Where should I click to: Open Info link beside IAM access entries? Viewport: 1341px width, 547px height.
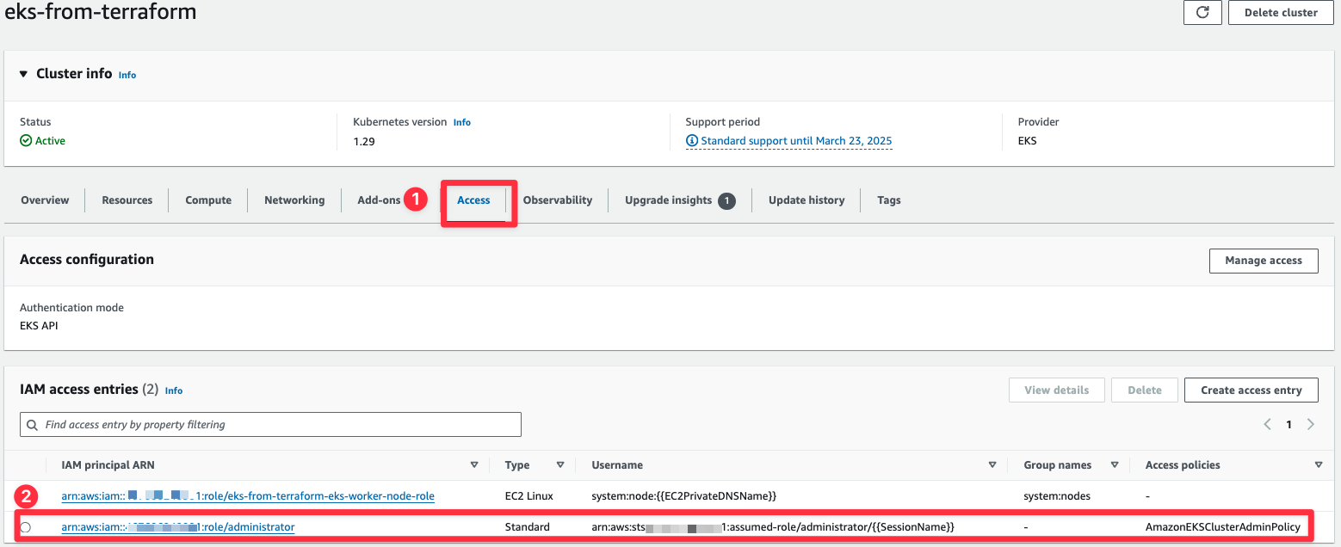[174, 390]
